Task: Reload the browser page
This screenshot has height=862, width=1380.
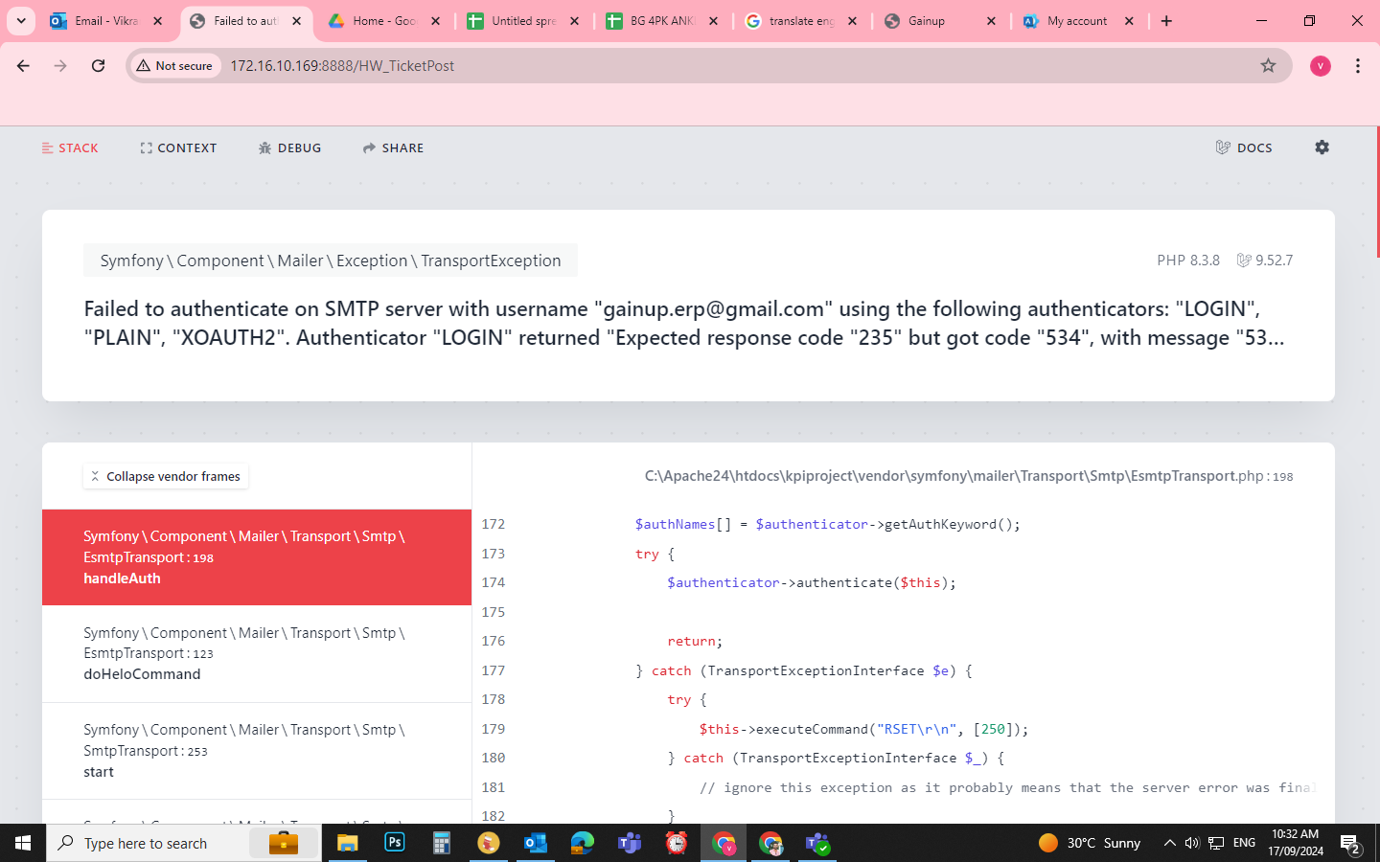Action: (98, 65)
